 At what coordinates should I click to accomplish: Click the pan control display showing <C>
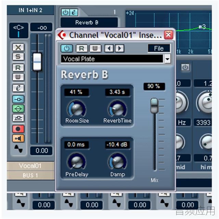tap(18, 30)
